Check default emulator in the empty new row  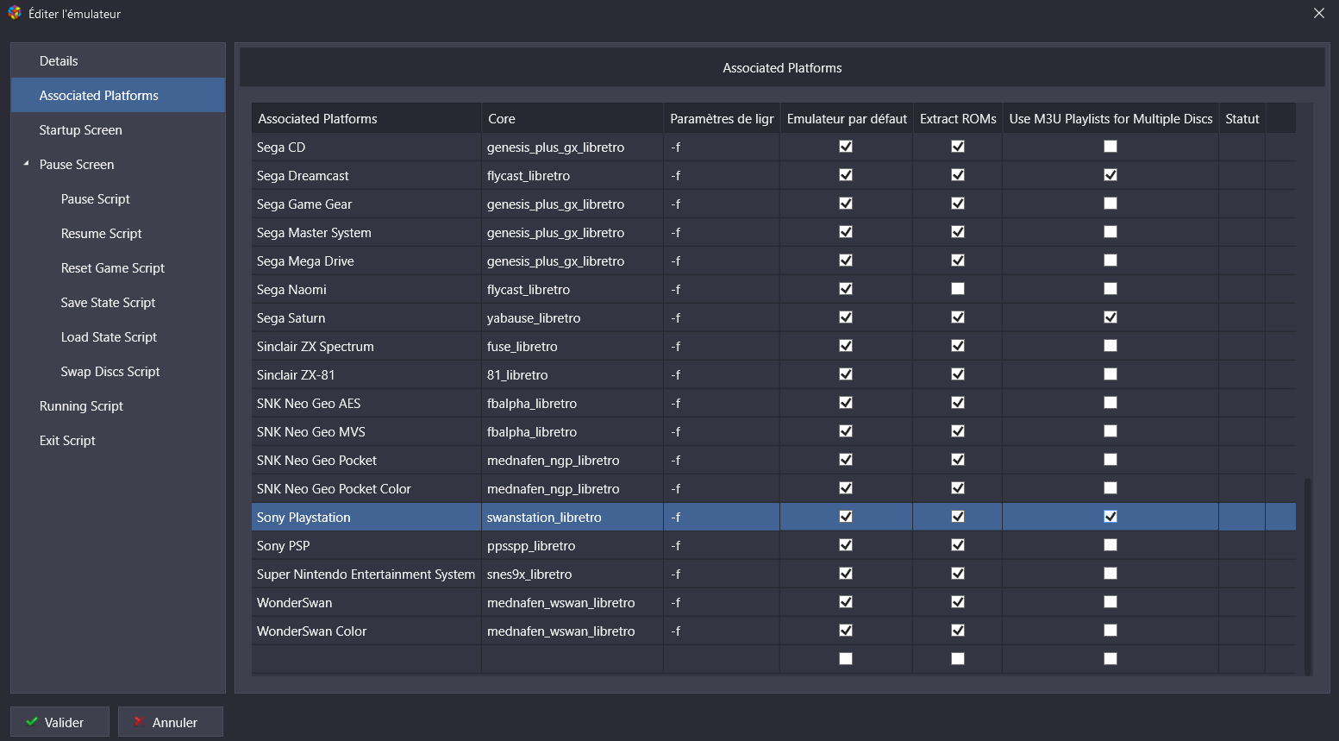pos(846,659)
